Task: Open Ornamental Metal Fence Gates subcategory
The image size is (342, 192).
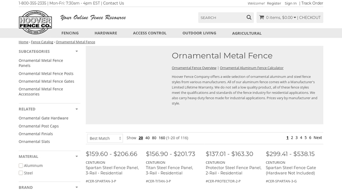Action: pos(46,81)
